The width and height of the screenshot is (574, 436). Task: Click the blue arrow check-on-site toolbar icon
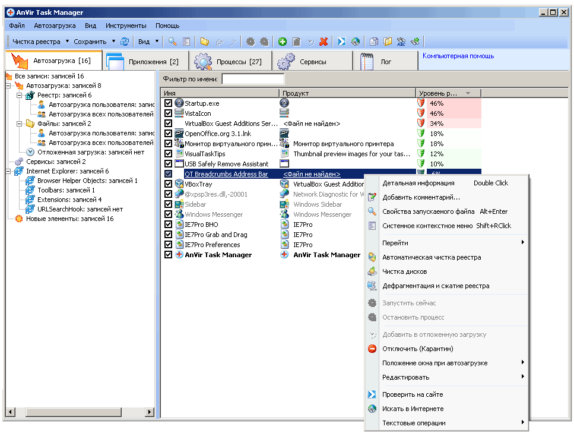(342, 42)
